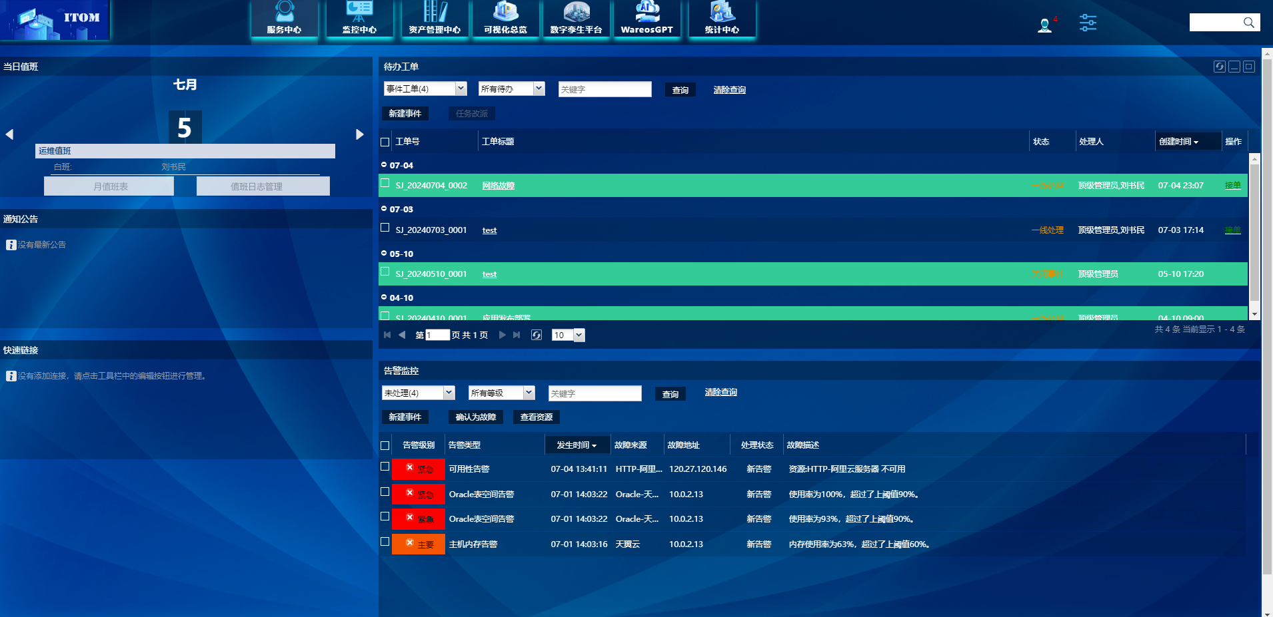Click 确认为故障 button
The height and width of the screenshot is (617, 1273).
coord(476,417)
